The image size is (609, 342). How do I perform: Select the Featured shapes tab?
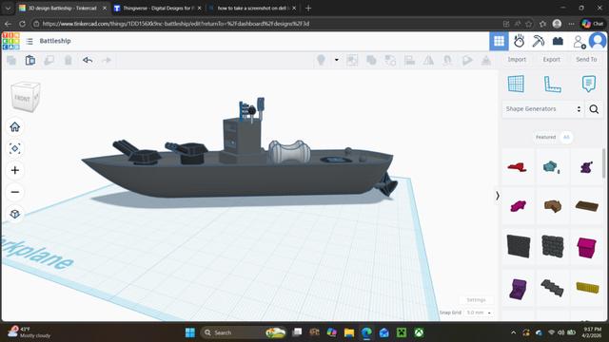(545, 137)
